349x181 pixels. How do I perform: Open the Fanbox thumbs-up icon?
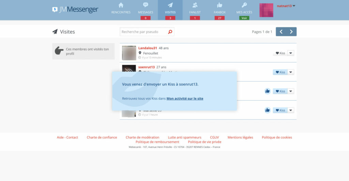(220, 5)
